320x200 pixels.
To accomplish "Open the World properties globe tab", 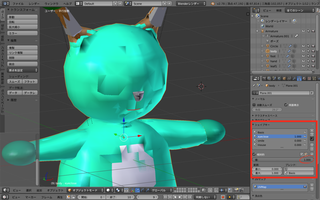I will tap(279, 78).
